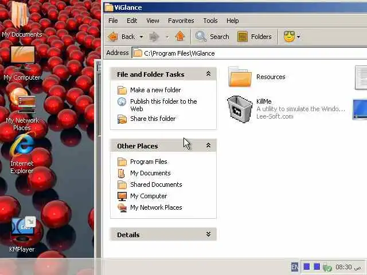Viewport: 367px width, 275px height.
Task: Go to My Computer in Other Places
Action: (149, 196)
